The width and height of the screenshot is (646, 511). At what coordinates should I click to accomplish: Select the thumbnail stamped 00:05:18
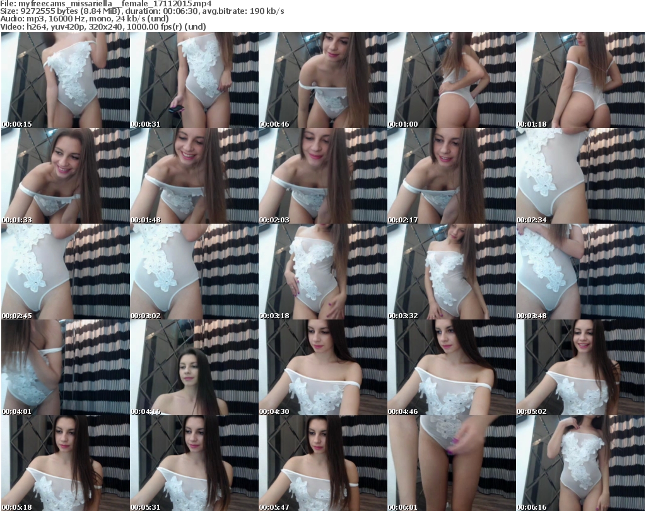tap(66, 463)
